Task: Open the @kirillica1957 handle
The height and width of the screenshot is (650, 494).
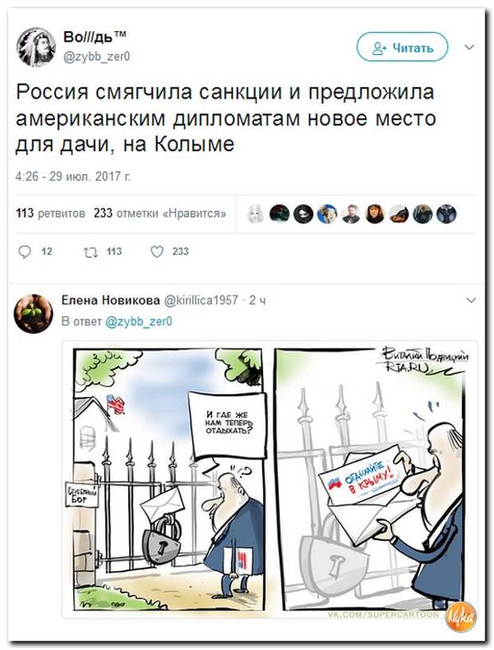Action: pyautogui.click(x=202, y=300)
